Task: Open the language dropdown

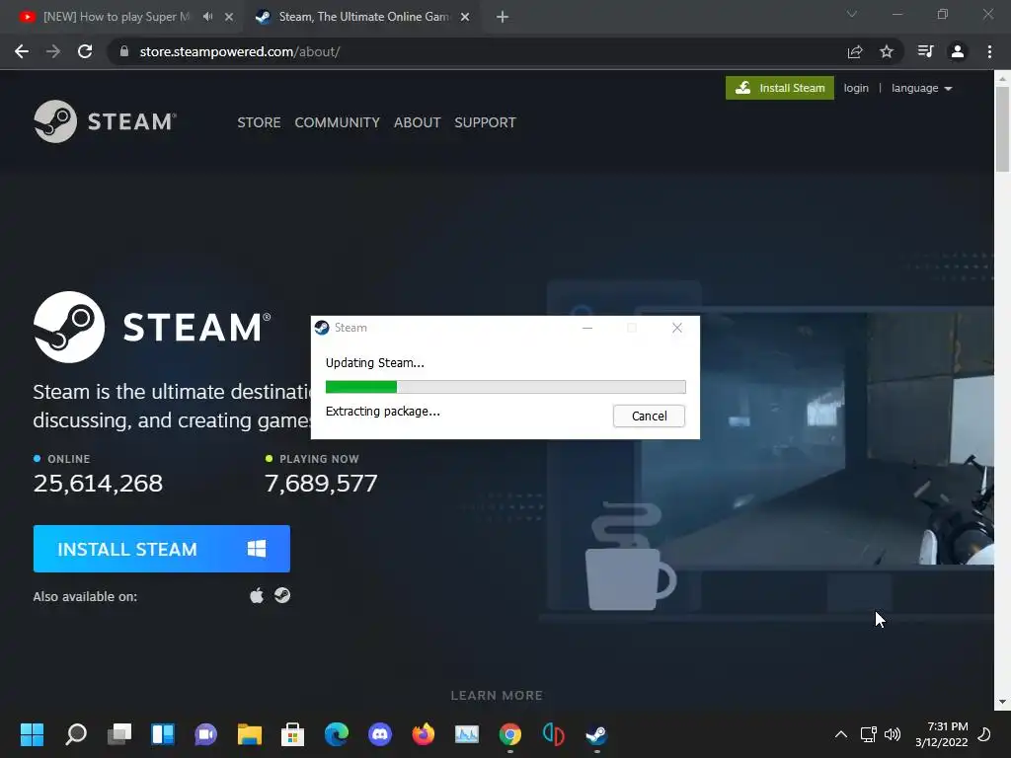Action: click(921, 88)
